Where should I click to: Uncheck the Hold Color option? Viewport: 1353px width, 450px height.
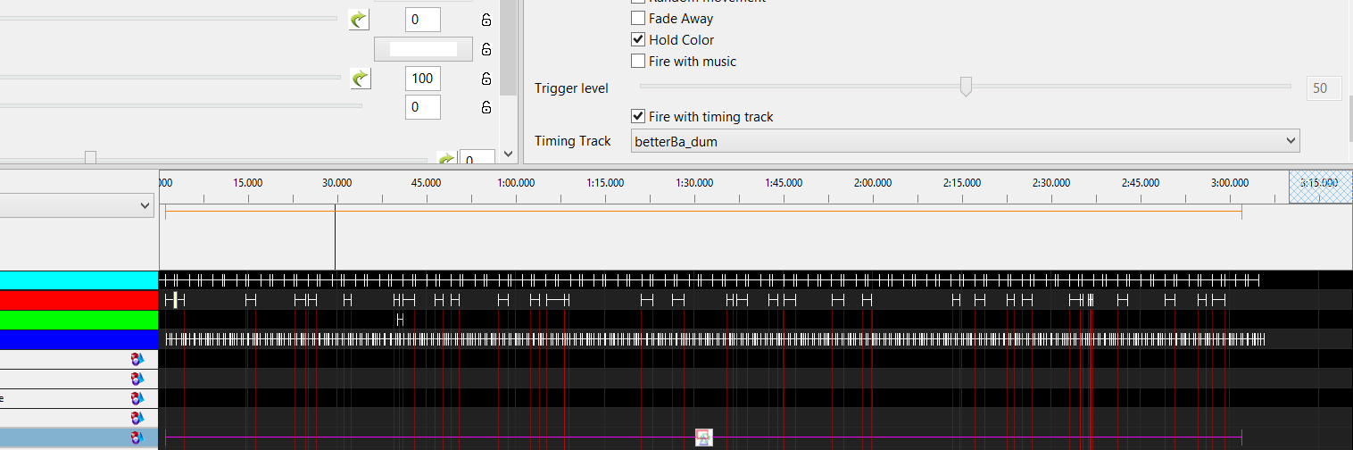pos(638,39)
